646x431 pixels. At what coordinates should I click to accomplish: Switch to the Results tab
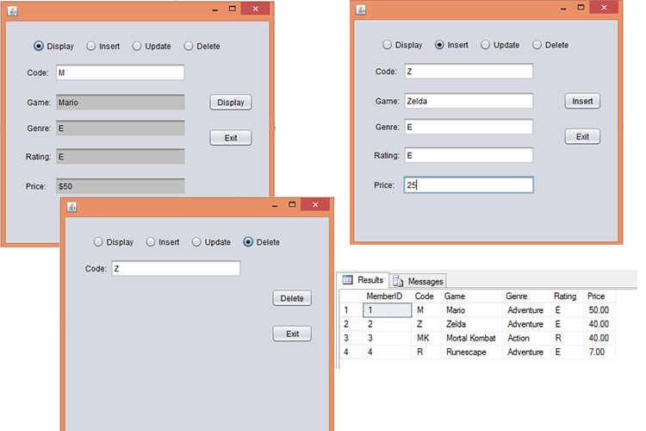[x=363, y=280]
